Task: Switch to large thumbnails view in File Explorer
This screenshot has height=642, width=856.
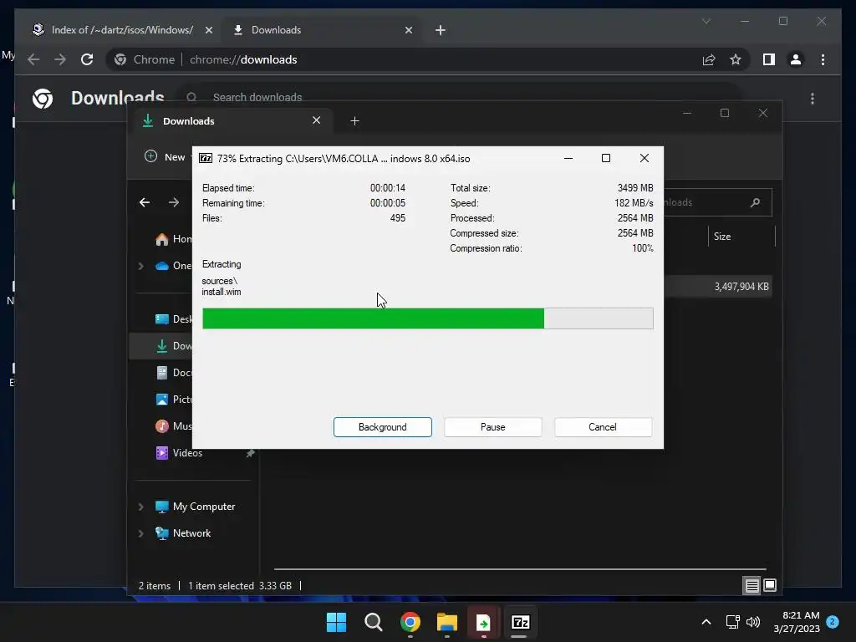Action: click(x=770, y=586)
